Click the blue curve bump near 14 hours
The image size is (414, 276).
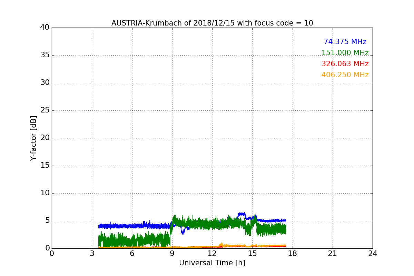pos(241,215)
